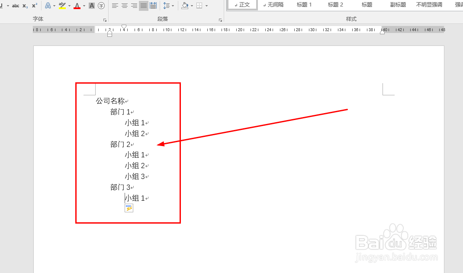This screenshot has height=273, width=463.
Task: Open the borders dropdown arrow
Action: coord(206,6)
